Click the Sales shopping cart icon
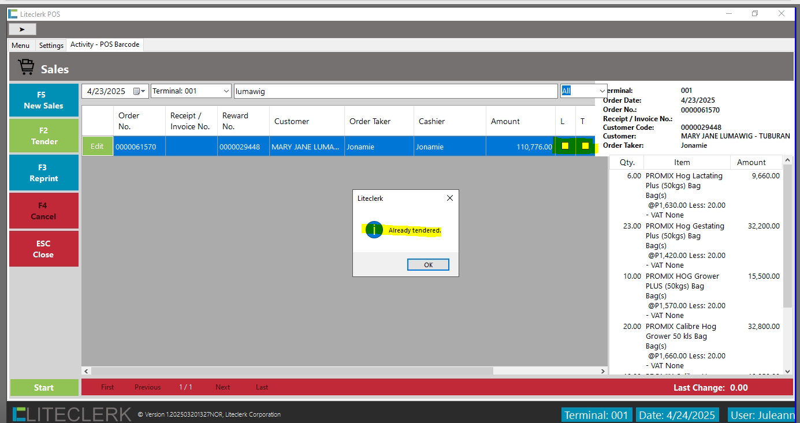The image size is (800, 423). [26, 68]
